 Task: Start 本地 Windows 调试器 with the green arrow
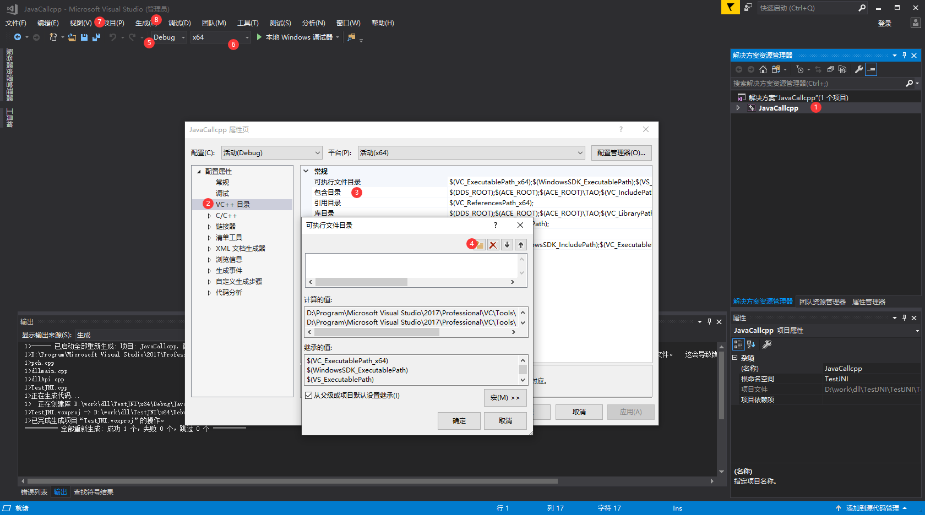(x=259, y=37)
